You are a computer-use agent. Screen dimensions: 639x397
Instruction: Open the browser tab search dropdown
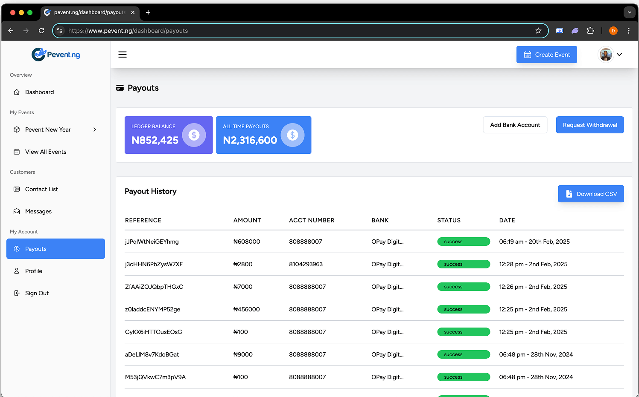point(629,12)
